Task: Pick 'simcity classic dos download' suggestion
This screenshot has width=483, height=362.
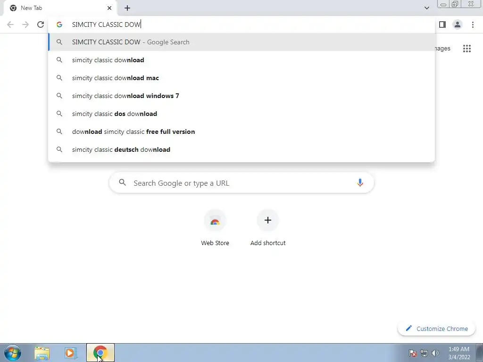Action: (x=241, y=114)
